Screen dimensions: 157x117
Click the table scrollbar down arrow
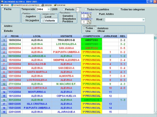click(155, 113)
